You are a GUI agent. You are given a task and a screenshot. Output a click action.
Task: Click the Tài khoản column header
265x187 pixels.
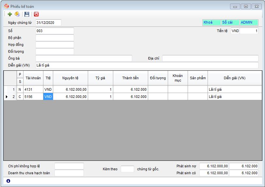click(33, 78)
